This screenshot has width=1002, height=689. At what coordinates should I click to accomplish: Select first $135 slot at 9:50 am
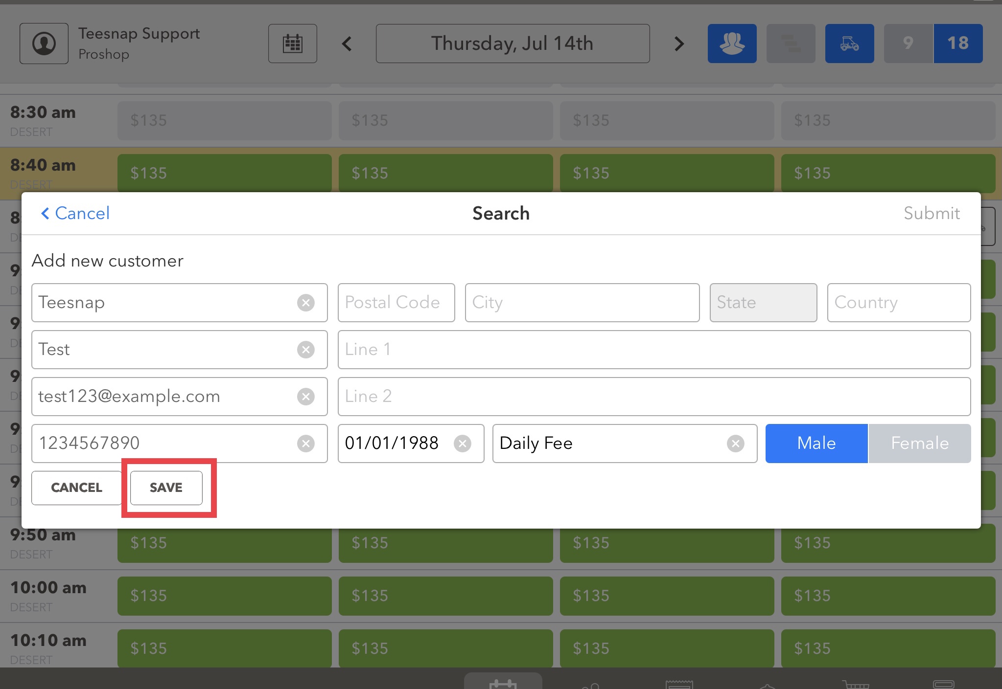pos(224,545)
